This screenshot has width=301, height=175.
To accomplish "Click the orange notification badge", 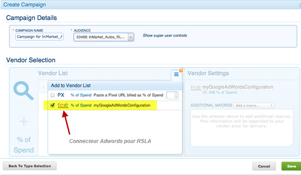I will [x=181, y=70].
